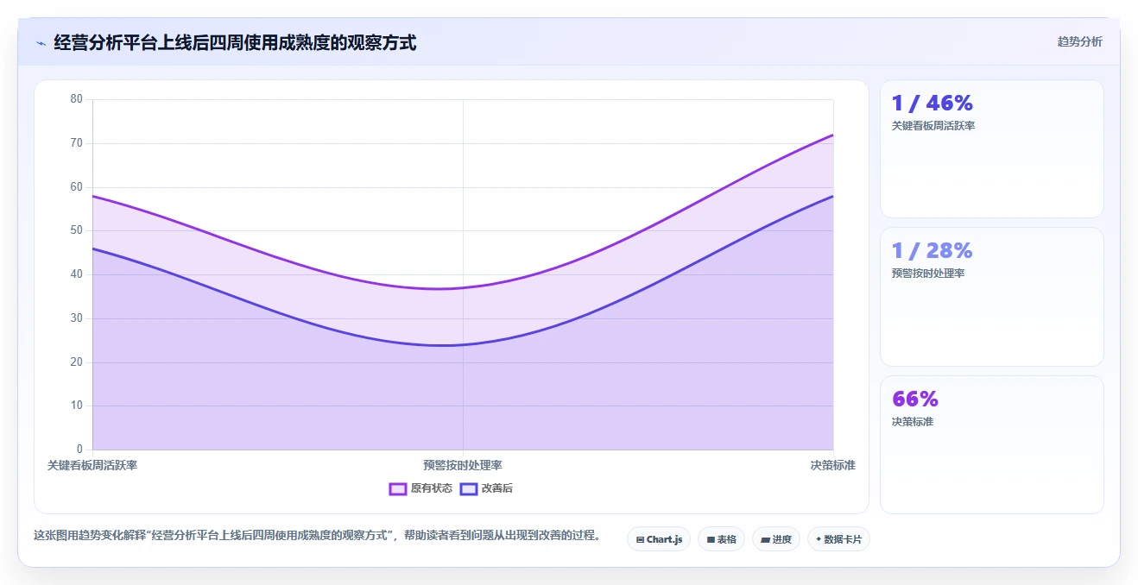
Task: Click the 关键看板周活跃率 x-axis label
Action: (x=92, y=465)
